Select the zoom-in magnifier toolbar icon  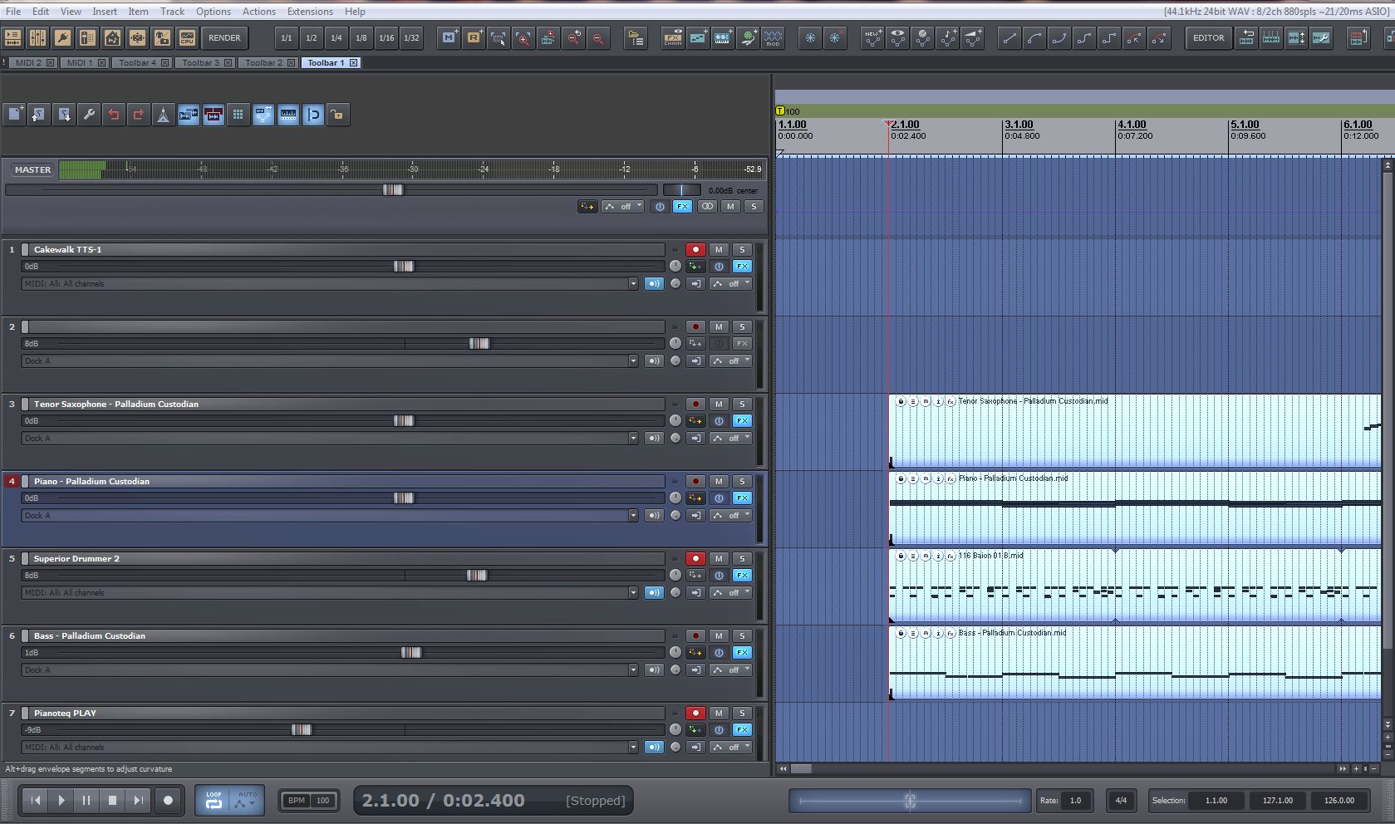(x=523, y=37)
